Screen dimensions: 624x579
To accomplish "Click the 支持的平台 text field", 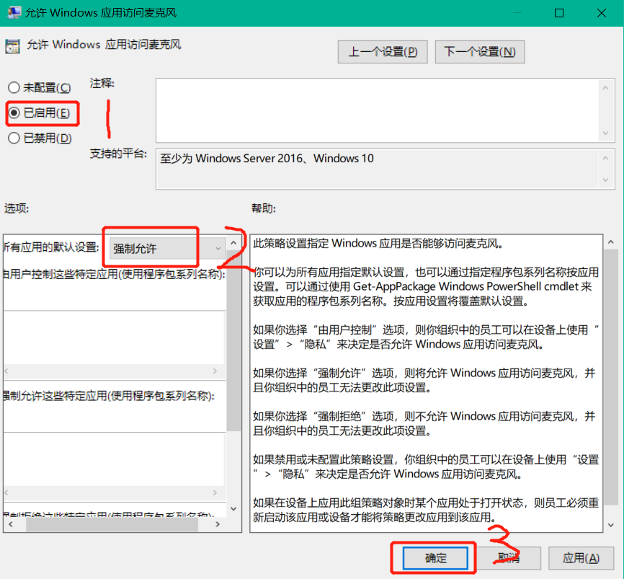I will tap(378, 169).
